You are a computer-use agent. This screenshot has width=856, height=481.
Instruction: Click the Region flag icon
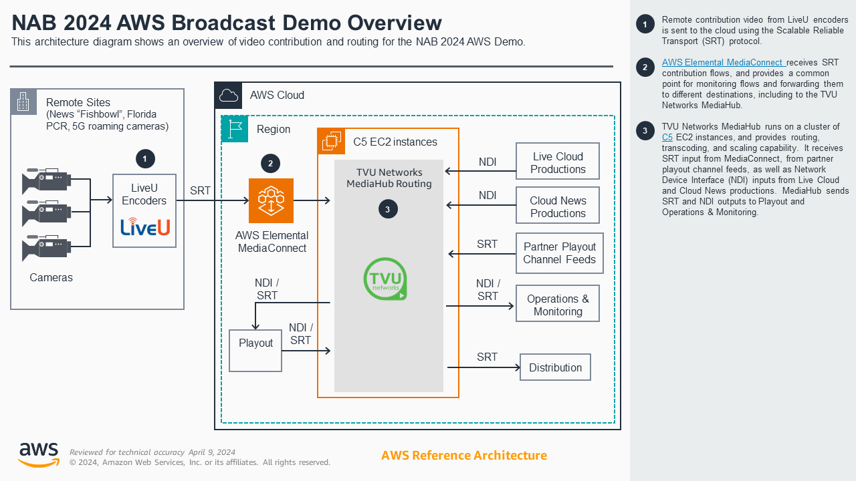tap(235, 129)
